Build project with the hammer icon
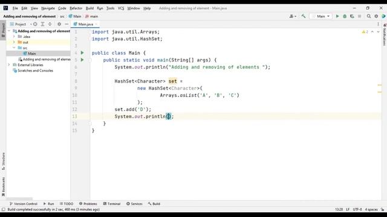The image size is (387, 217). (x=304, y=16)
